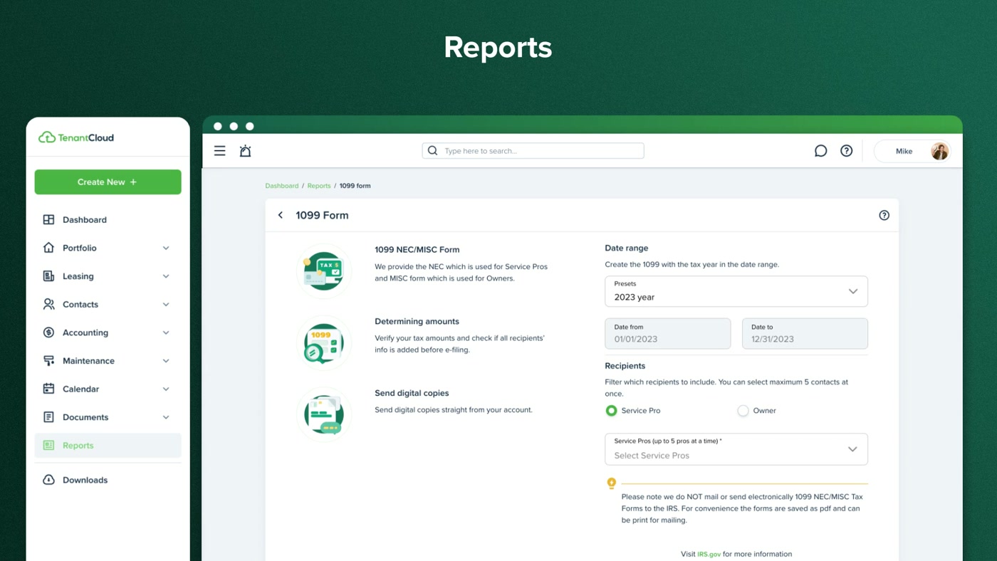Click the Maintenance paint roller icon
Screen dimensions: 997x561
48,361
